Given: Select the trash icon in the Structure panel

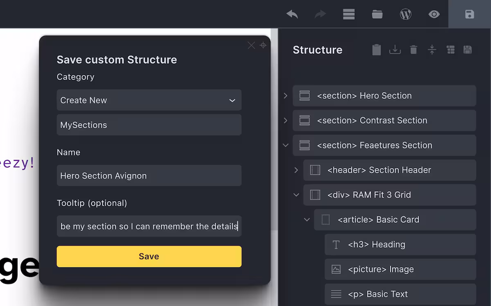Looking at the screenshot, I should tap(413, 49).
